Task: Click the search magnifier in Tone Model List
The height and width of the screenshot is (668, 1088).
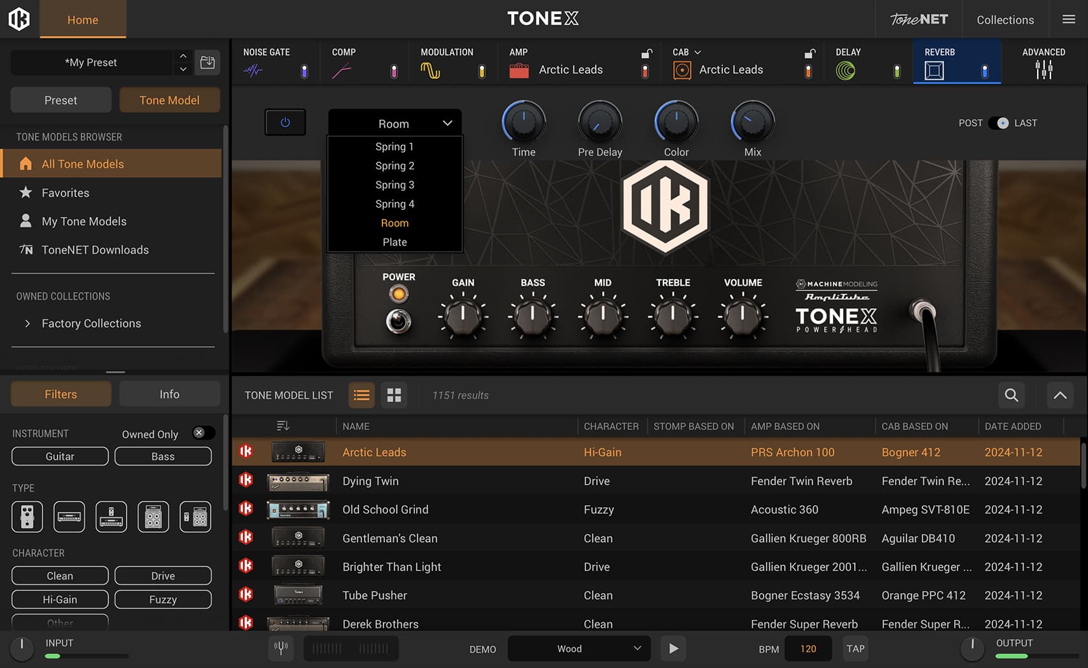Action: [1011, 395]
